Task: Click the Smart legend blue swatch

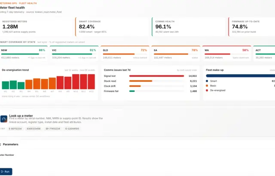Action: point(207,81)
